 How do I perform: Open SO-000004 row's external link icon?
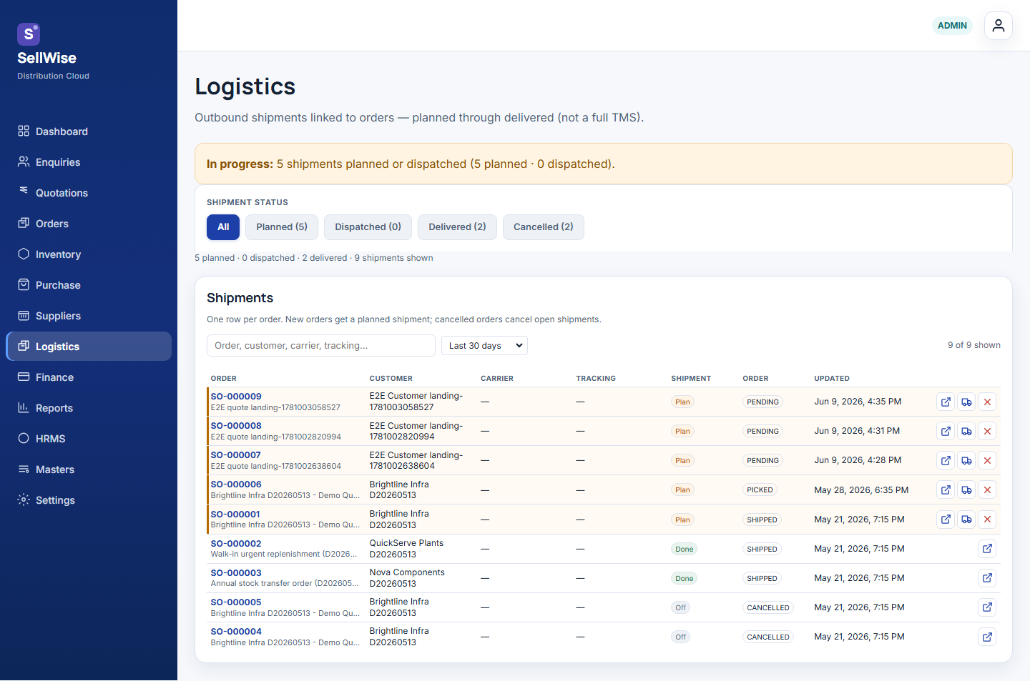(987, 637)
